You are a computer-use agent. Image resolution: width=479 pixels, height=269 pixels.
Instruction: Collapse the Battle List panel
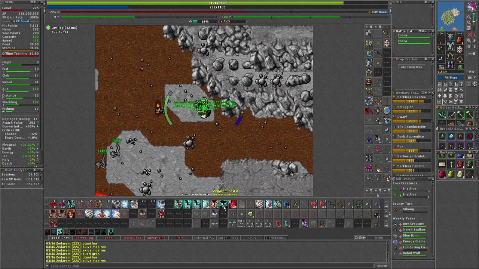click(x=430, y=31)
